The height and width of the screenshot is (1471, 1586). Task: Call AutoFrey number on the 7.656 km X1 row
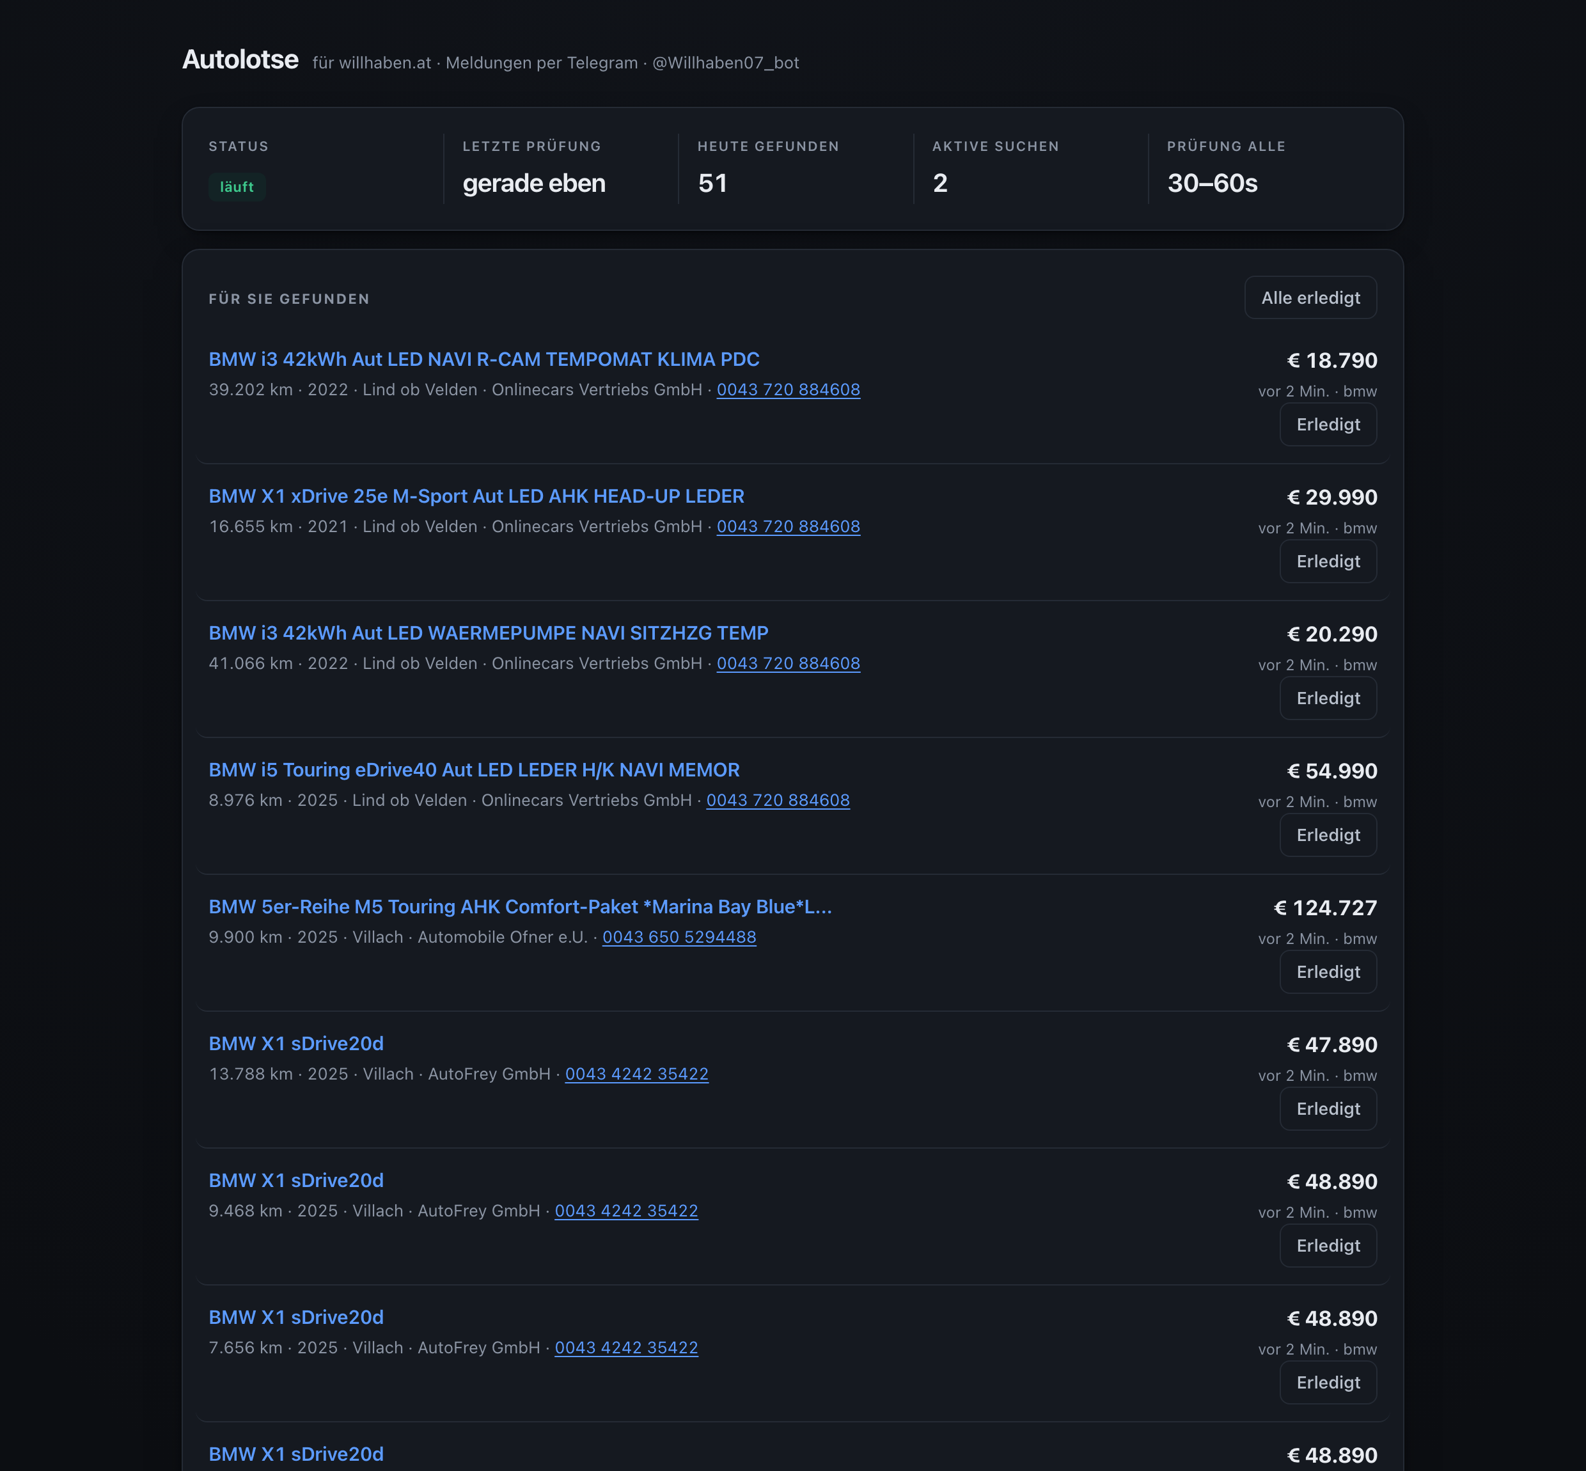(x=626, y=1348)
